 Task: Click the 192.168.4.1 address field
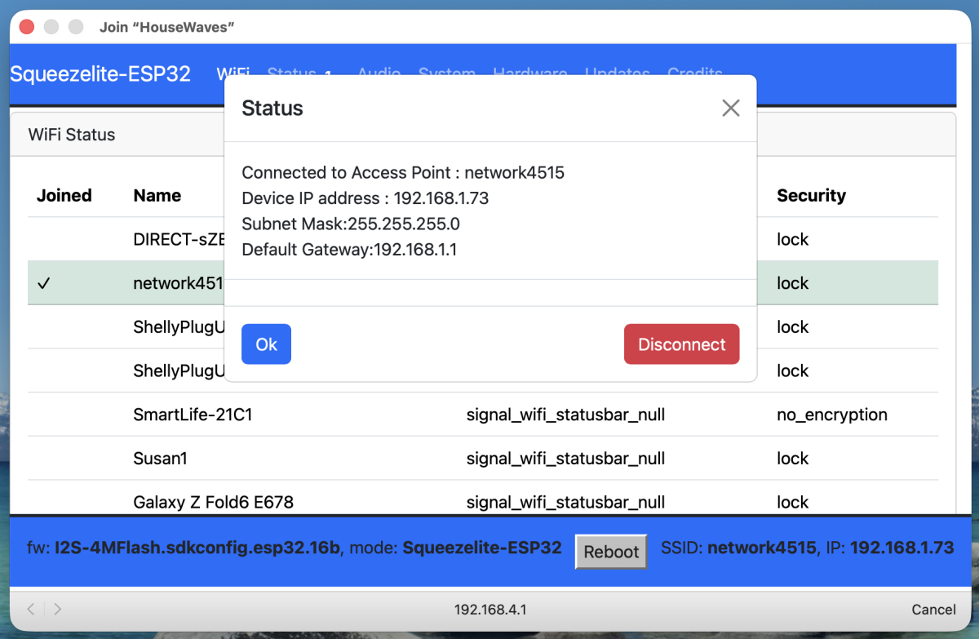(489, 609)
